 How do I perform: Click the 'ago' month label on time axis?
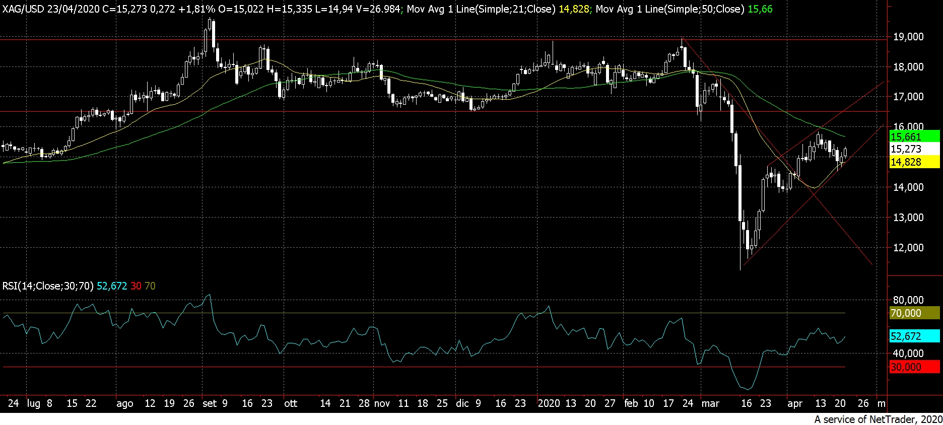124,404
